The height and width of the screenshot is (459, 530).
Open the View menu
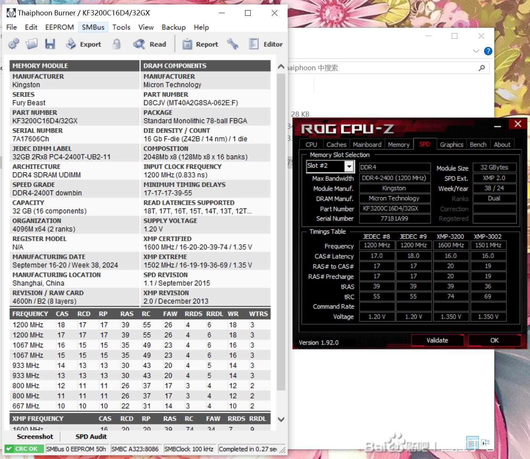tap(146, 27)
